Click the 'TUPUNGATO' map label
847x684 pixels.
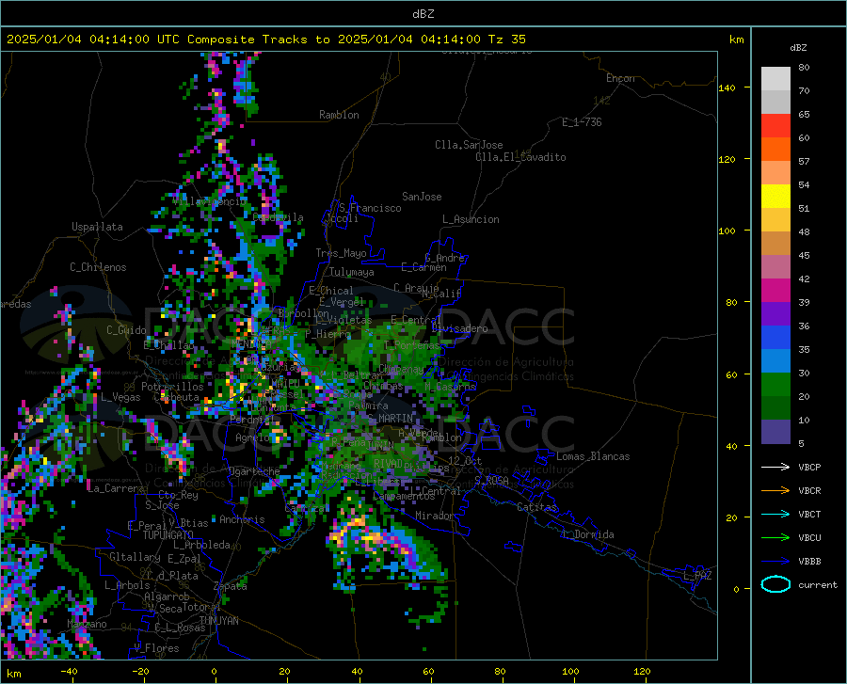click(168, 535)
